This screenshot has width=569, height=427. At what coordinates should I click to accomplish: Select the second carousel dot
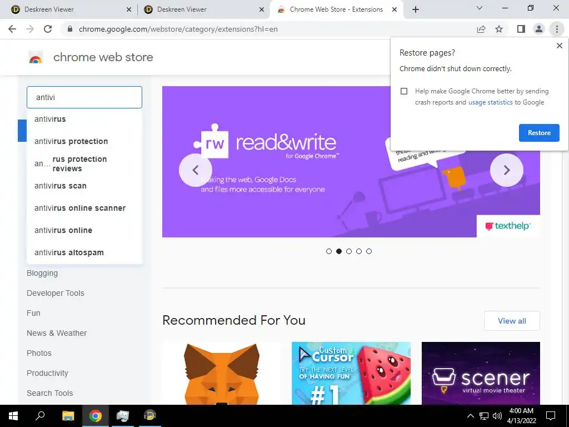[339, 251]
